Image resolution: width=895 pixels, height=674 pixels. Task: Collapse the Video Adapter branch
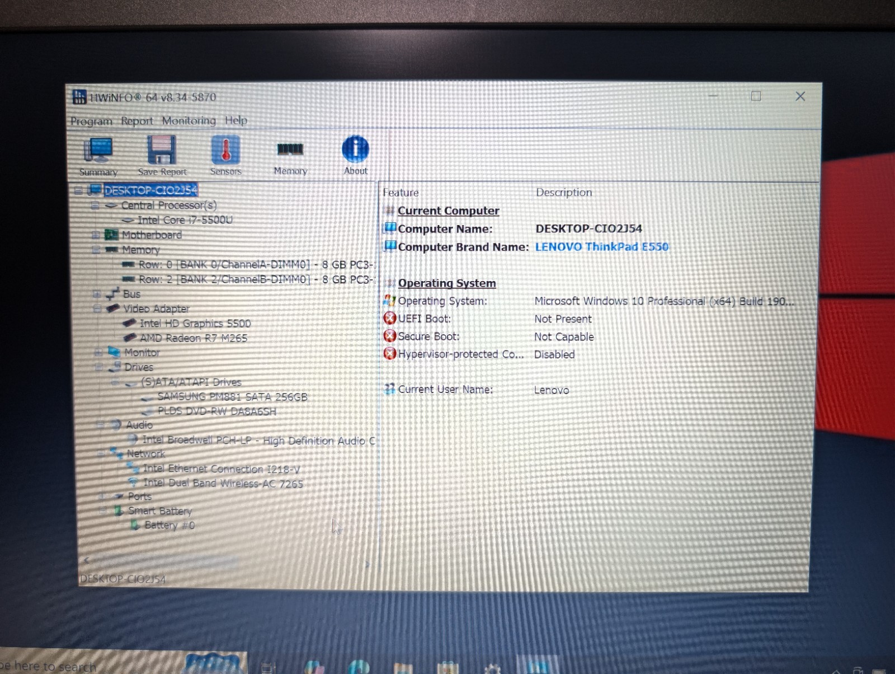[x=97, y=308]
